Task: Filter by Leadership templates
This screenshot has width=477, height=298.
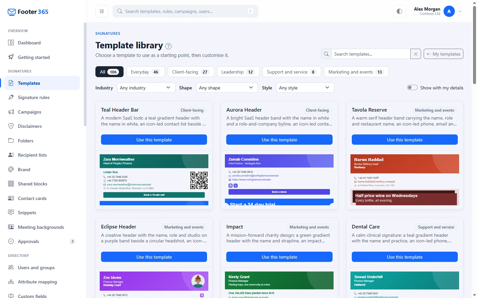Action: [x=238, y=72]
